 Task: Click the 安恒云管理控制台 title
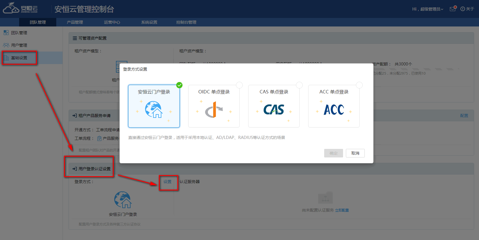point(84,9)
